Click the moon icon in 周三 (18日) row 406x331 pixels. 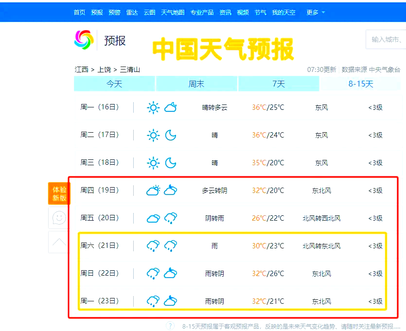pos(171,163)
